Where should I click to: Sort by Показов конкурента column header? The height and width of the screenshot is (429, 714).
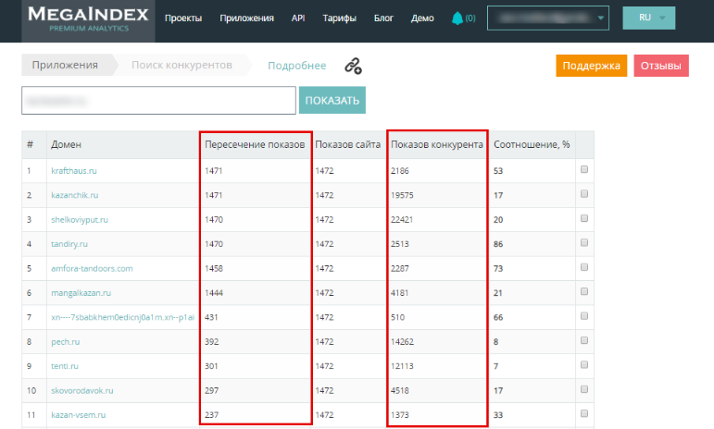pyautogui.click(x=437, y=144)
